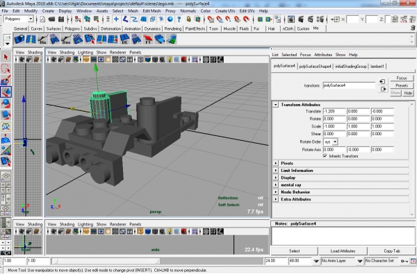This screenshot has width=417, height=274.
Task: Collapse the Transform Attributes section
Action: (x=276, y=105)
